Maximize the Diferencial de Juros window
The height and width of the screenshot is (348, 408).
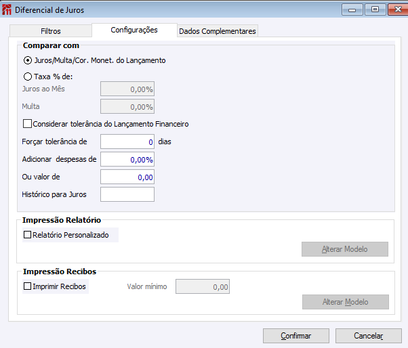(x=375, y=9)
